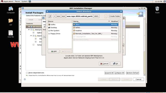Viewport: 166px width, 93px height.
Task: Toggle the Stand feature checkbox
Action: (x=33, y=36)
